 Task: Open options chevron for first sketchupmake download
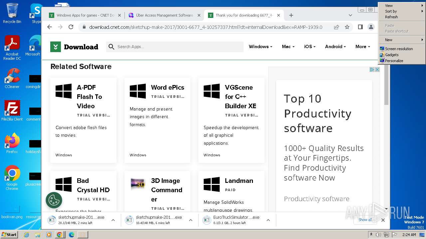coord(113,220)
